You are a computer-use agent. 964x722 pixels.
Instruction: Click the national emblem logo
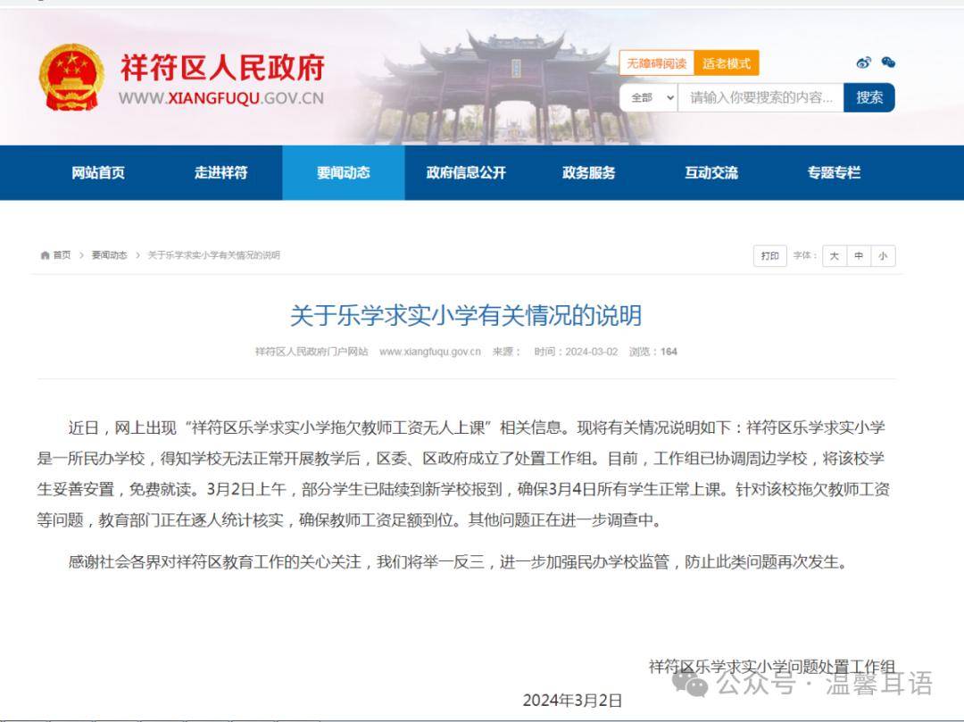pyautogui.click(x=71, y=77)
